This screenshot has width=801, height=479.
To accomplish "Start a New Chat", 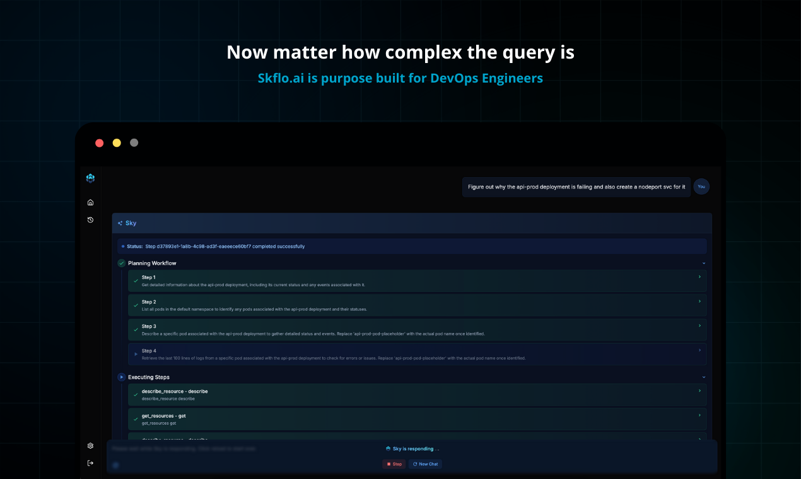I will tap(425, 464).
